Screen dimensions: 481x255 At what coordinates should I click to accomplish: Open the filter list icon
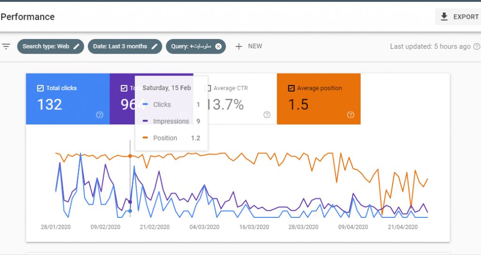pos(6,46)
